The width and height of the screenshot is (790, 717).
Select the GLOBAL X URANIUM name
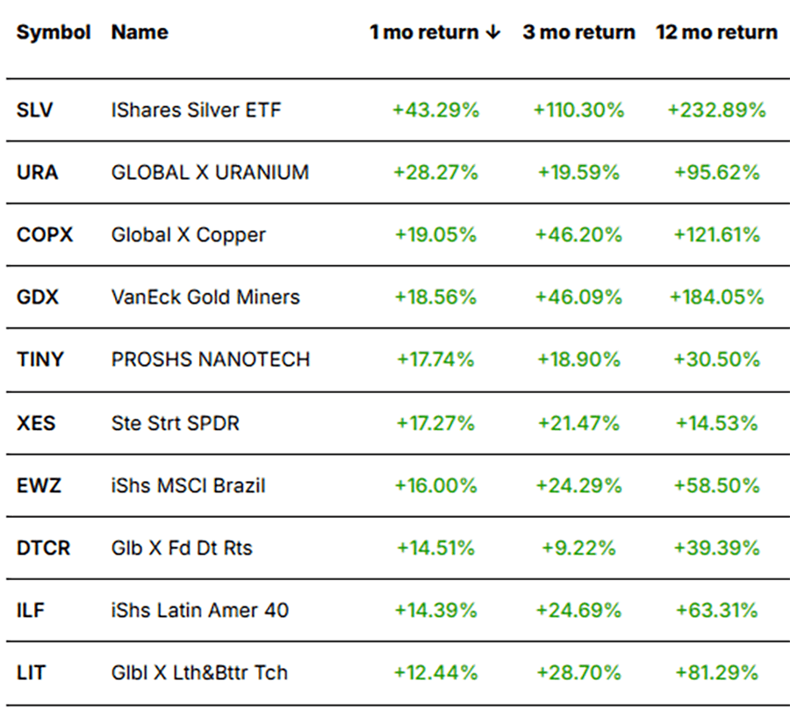pos(210,173)
